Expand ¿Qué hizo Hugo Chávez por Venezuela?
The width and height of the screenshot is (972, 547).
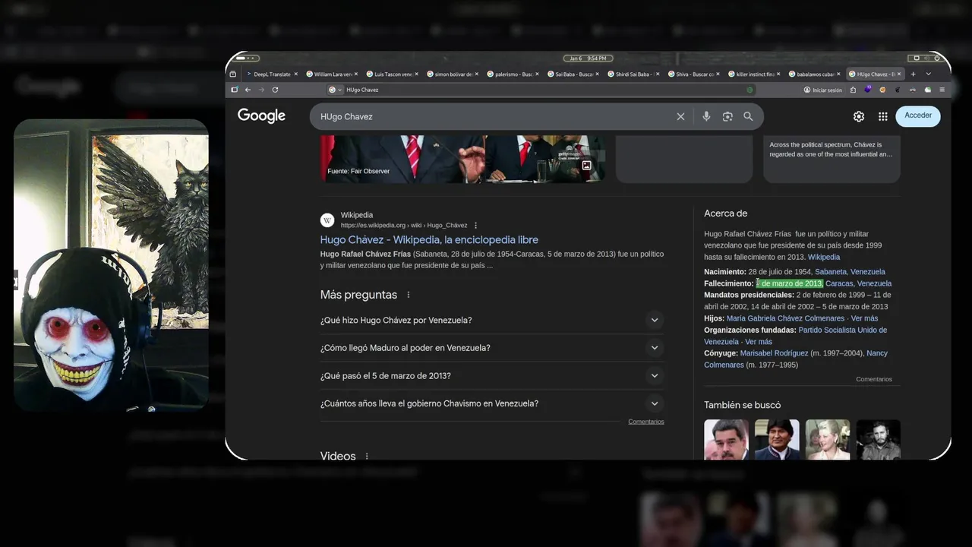point(492,320)
